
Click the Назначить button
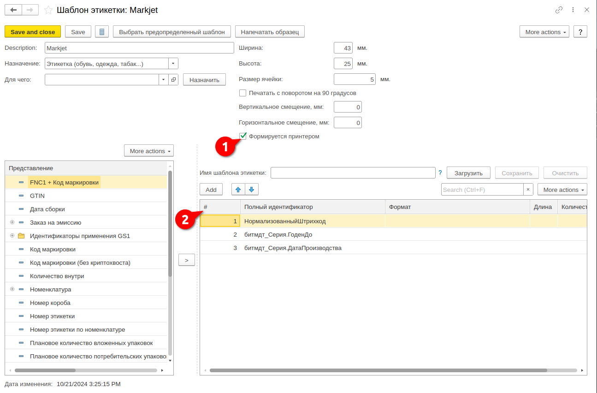pos(205,80)
